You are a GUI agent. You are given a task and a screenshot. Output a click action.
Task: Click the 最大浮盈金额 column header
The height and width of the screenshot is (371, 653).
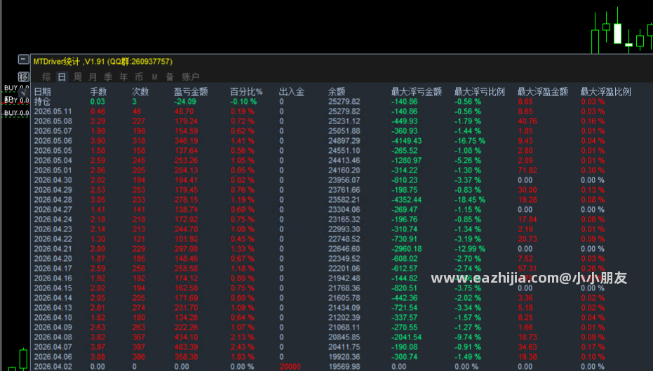(x=543, y=92)
